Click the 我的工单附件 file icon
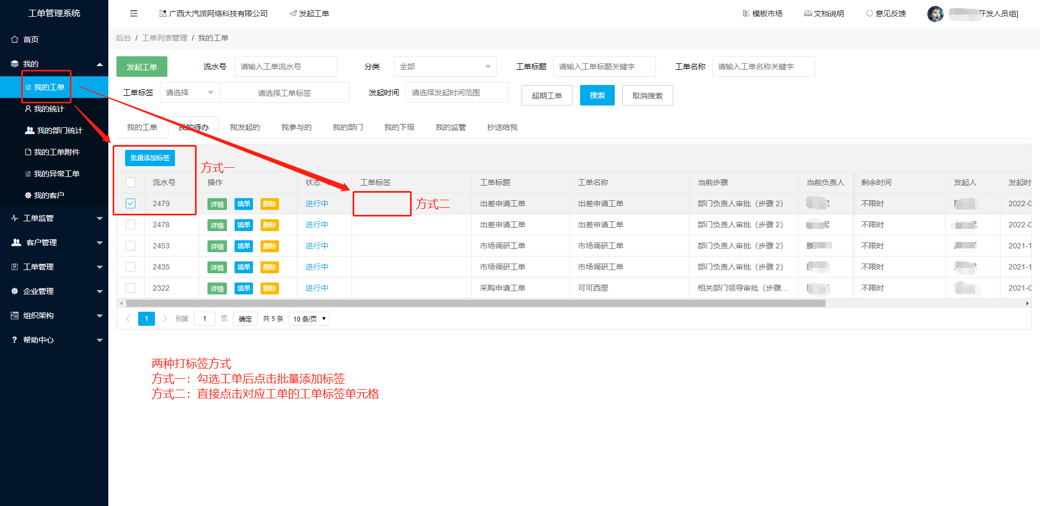The image size is (1040, 506). (x=28, y=152)
